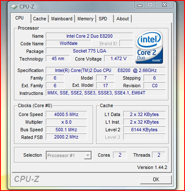
Task: Click the Cores value box
Action: point(120,155)
